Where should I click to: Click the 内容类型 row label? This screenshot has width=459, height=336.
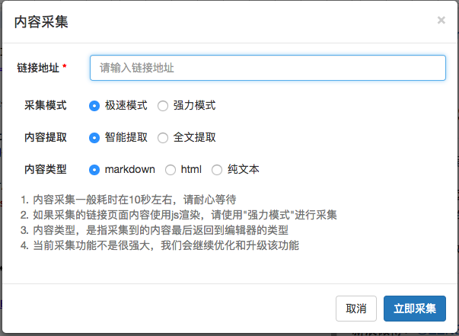point(46,169)
